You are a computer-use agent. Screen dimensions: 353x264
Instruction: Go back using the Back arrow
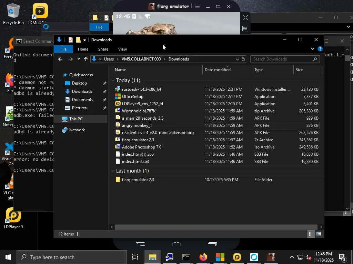[x=60, y=59]
